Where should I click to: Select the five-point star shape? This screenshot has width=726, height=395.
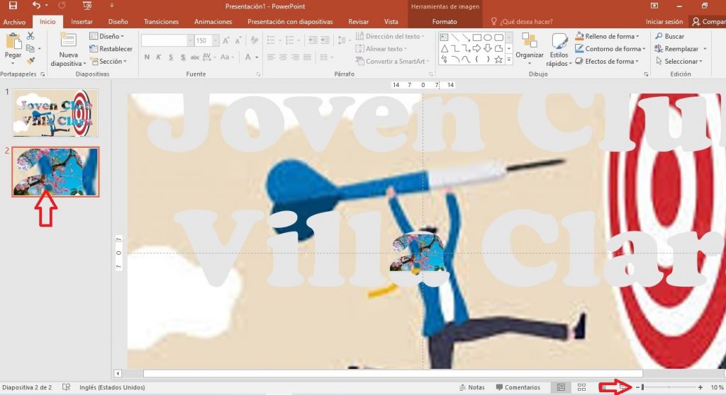point(498,59)
